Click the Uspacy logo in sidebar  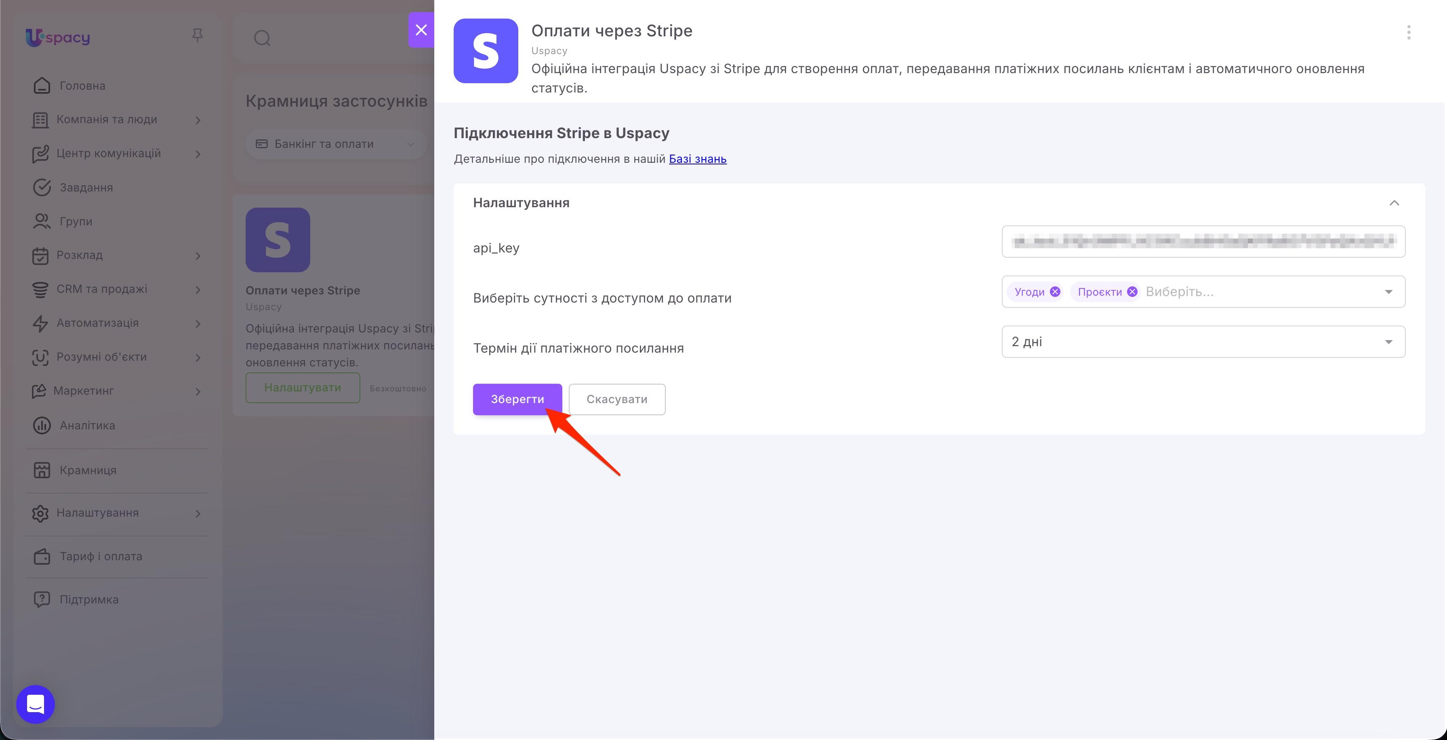58,37
